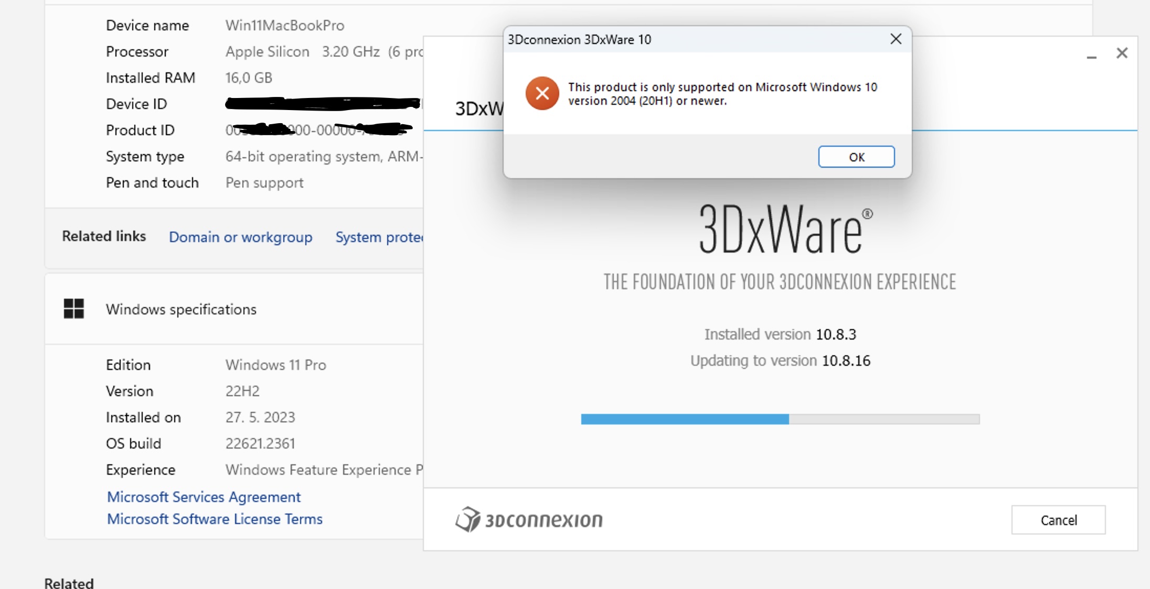Click the red error icon in the dialog
1150x589 pixels.
(542, 93)
